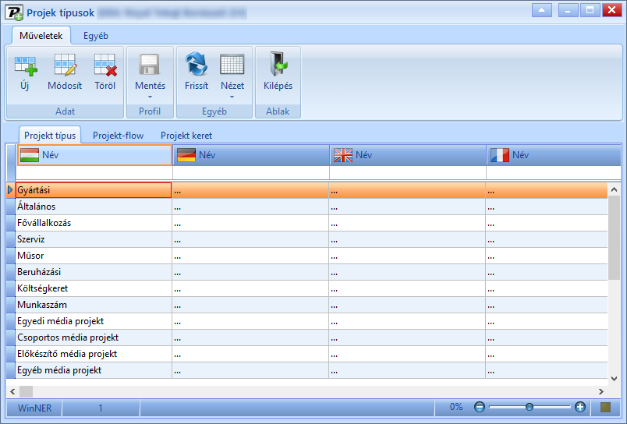
Task: Switch to the Egyéb ribbon tab
Action: pos(96,36)
